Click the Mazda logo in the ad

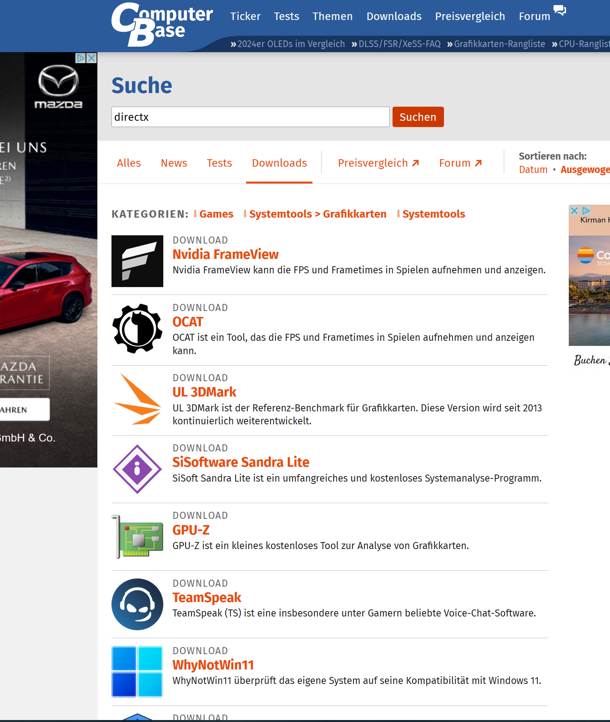[58, 87]
